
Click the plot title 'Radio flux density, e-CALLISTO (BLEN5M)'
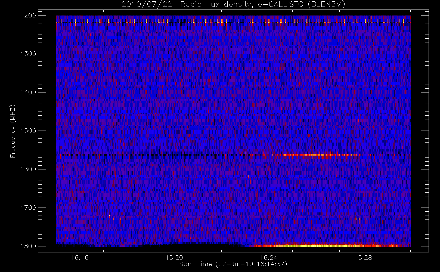tap(263, 5)
